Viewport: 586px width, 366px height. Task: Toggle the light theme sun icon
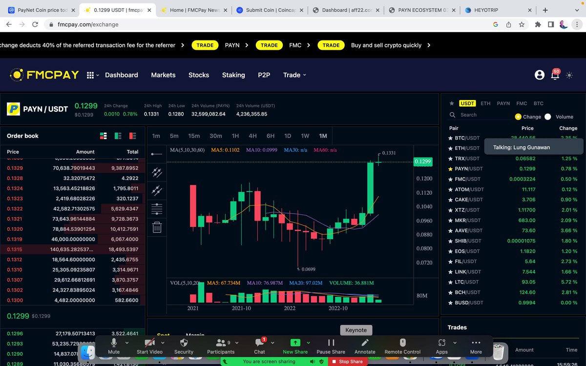[569, 75]
